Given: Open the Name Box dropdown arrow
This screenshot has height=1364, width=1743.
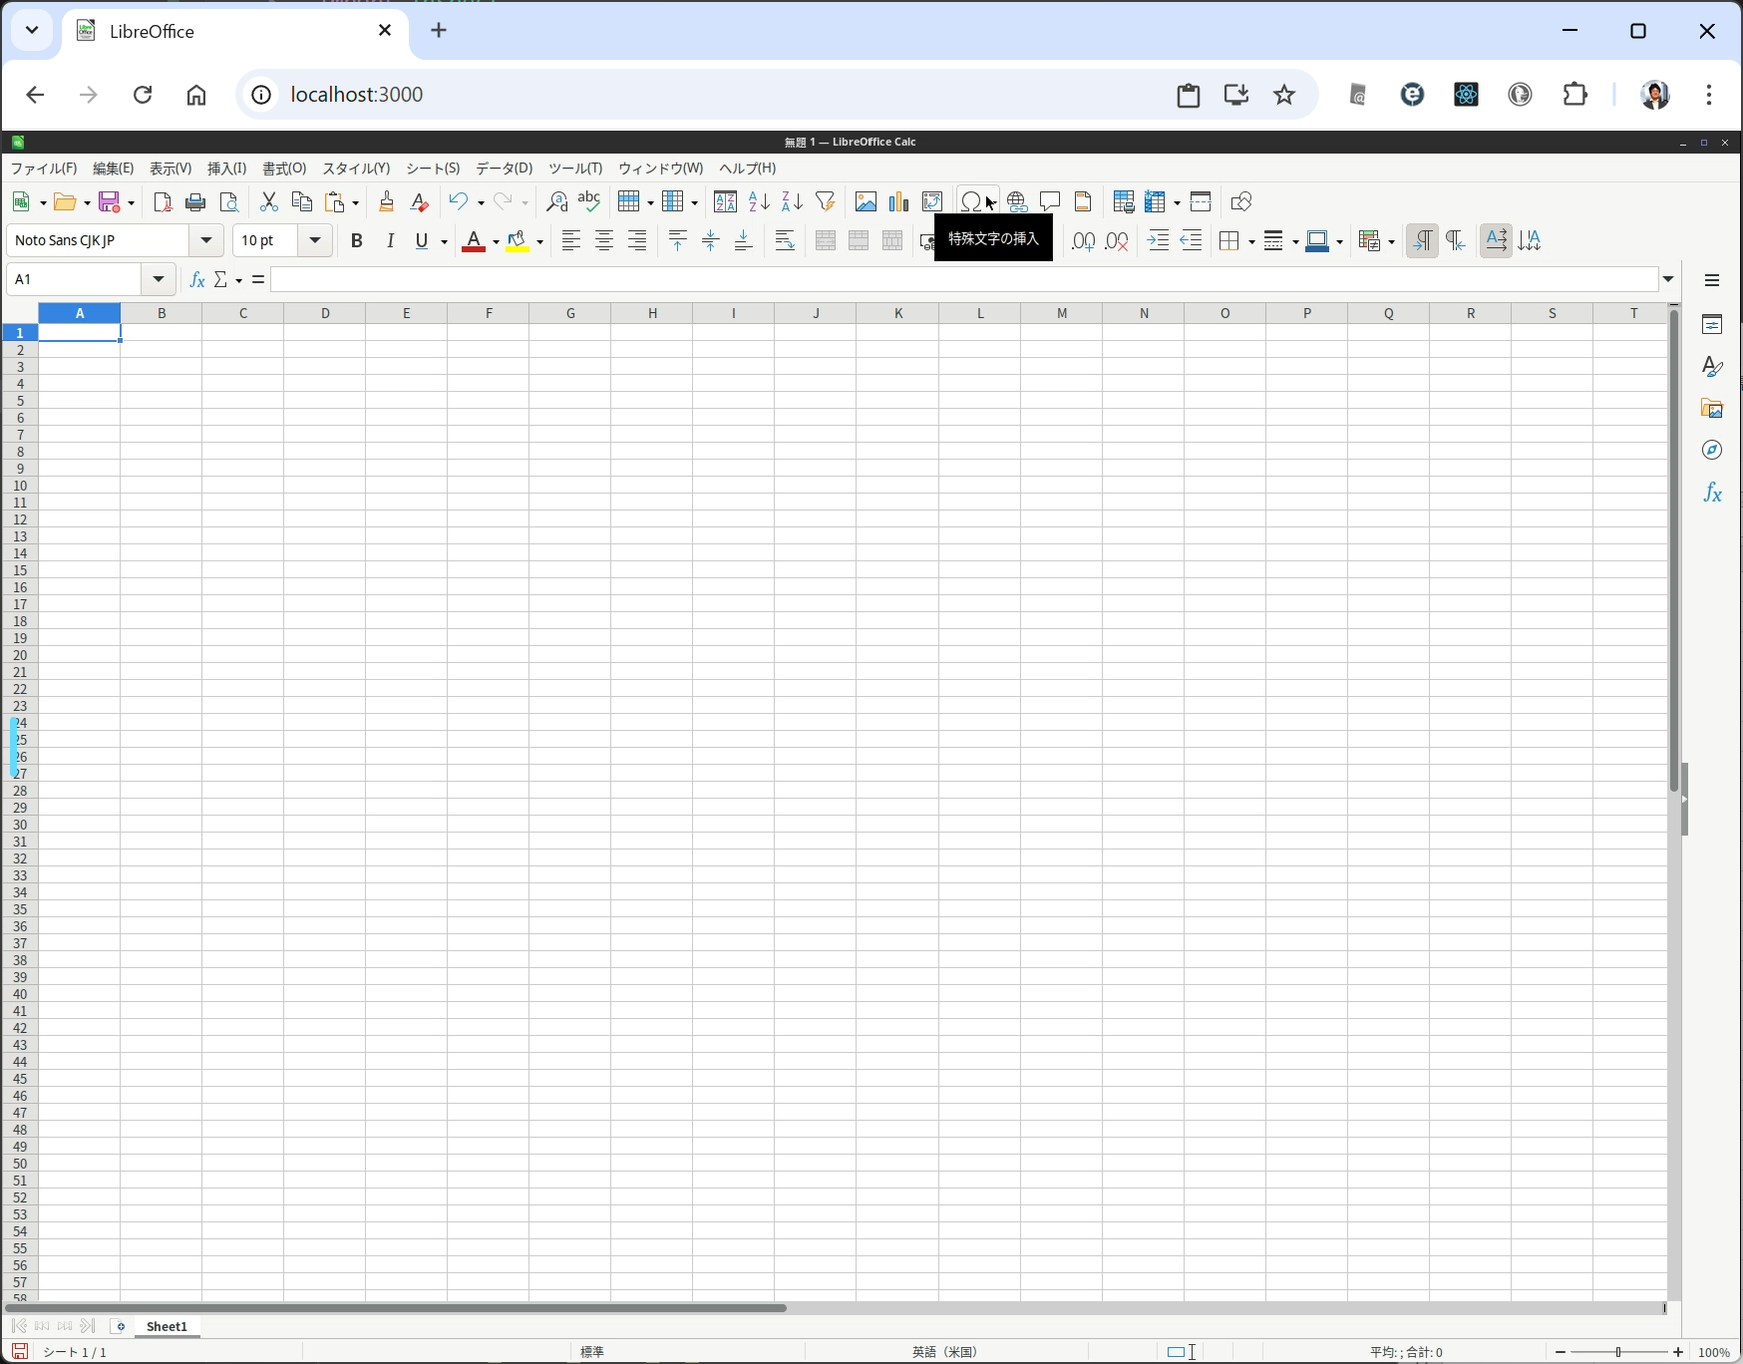Looking at the screenshot, I should pyautogui.click(x=159, y=280).
